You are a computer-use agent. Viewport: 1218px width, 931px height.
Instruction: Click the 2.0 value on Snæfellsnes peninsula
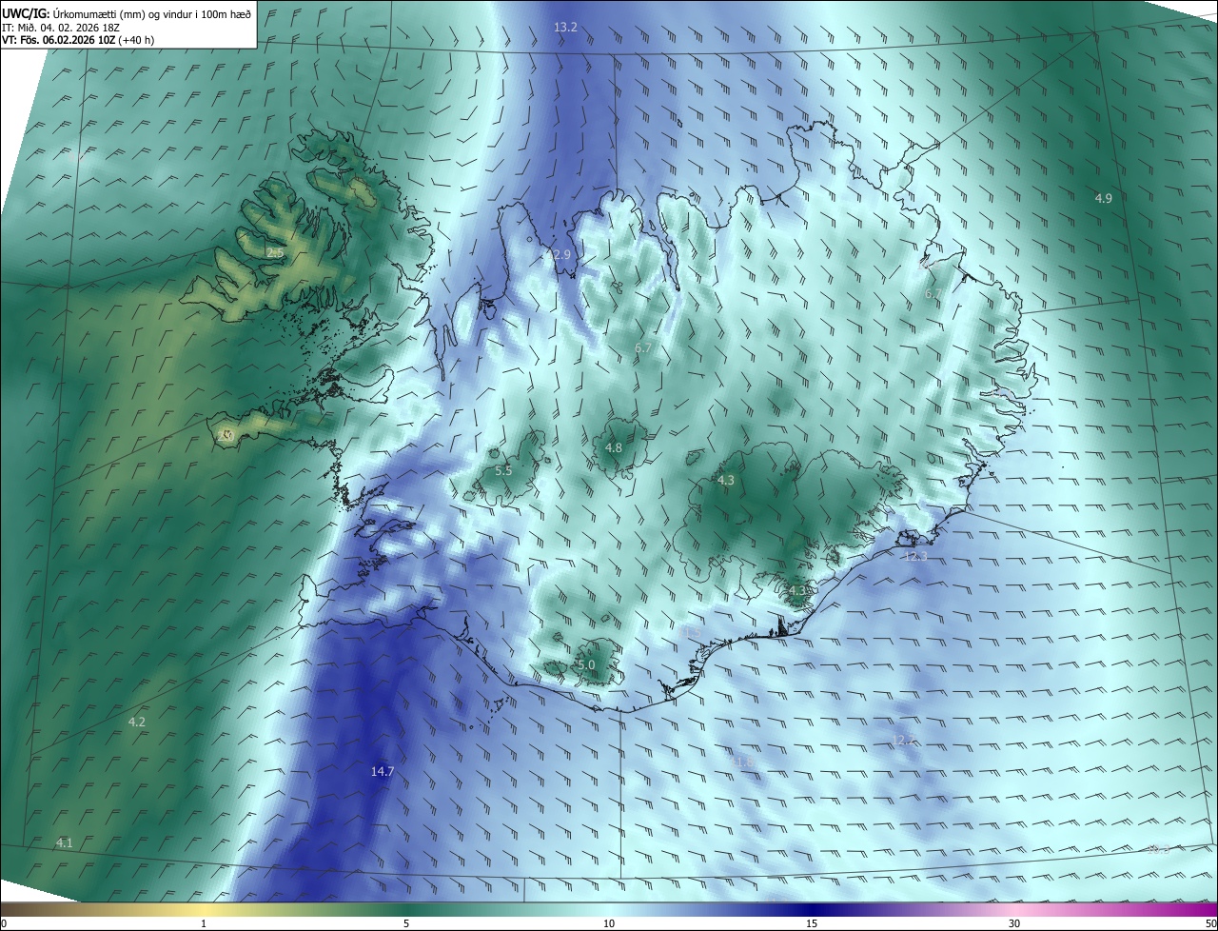click(x=226, y=436)
